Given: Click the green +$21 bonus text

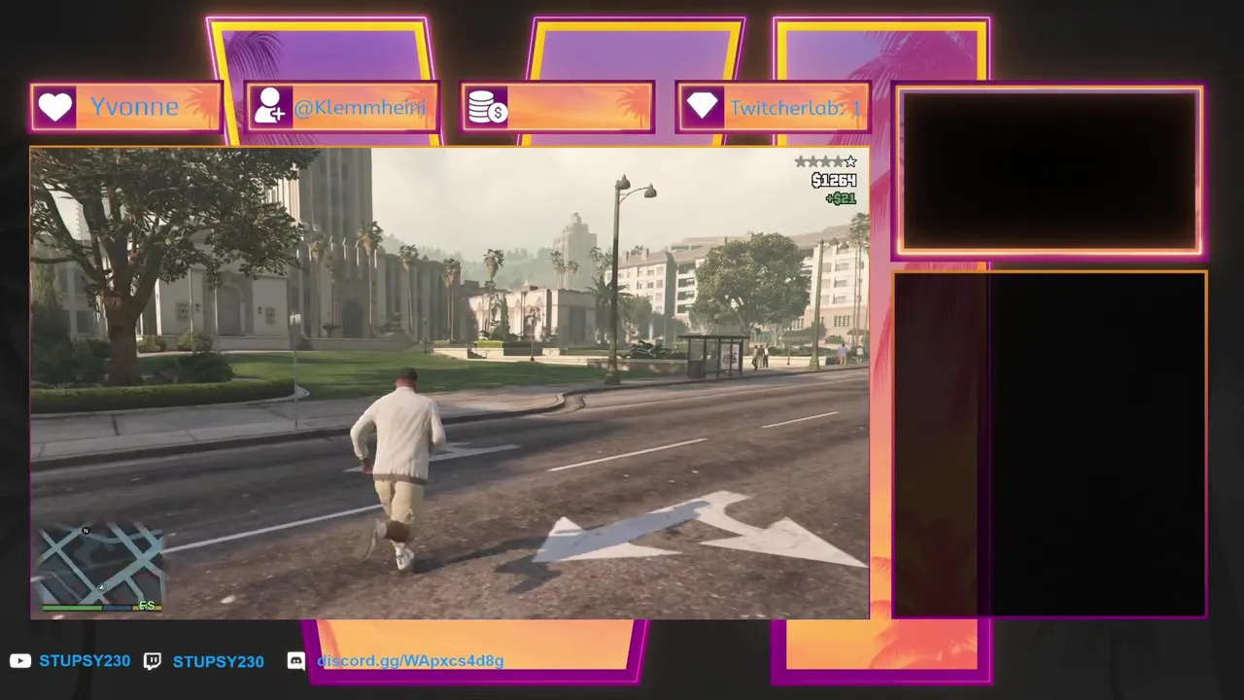Looking at the screenshot, I should 841,198.
